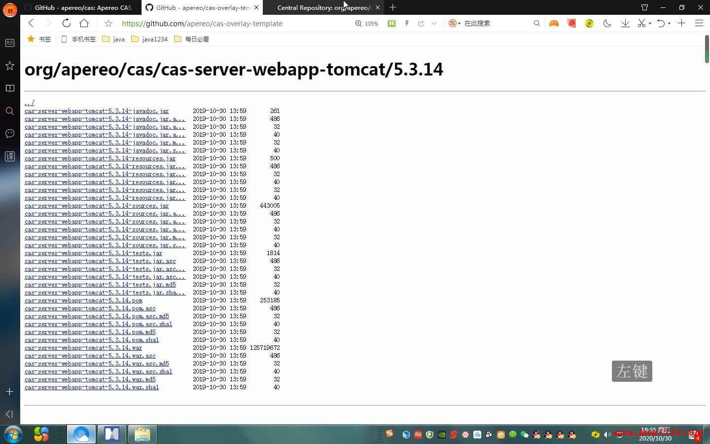Click the skin shirt icon in the title bar
This screenshot has height=444, width=710.
point(644,7)
